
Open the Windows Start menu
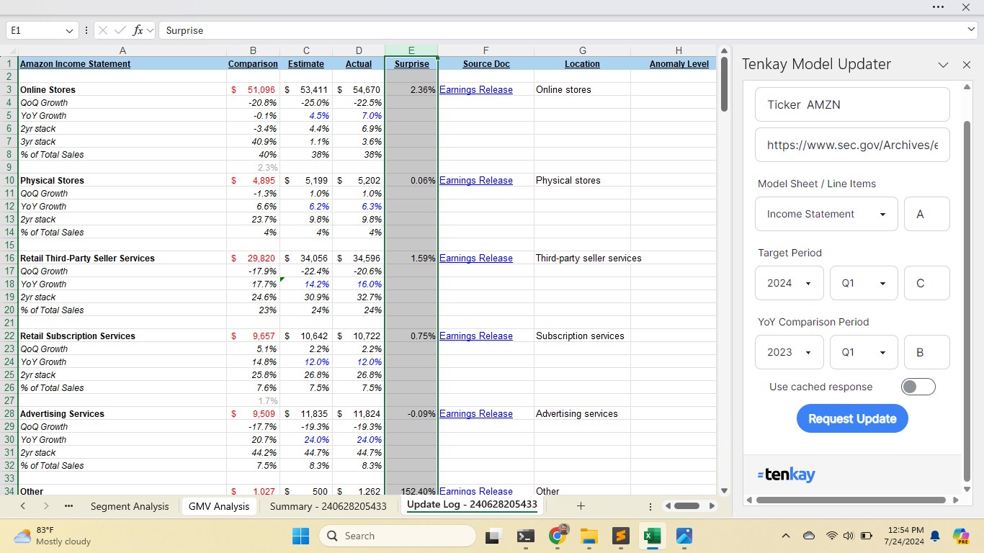(300, 536)
